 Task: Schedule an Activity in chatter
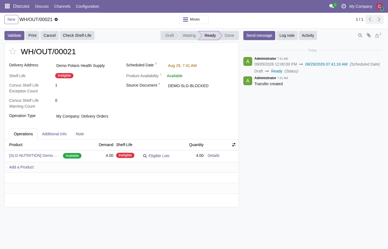(308, 35)
